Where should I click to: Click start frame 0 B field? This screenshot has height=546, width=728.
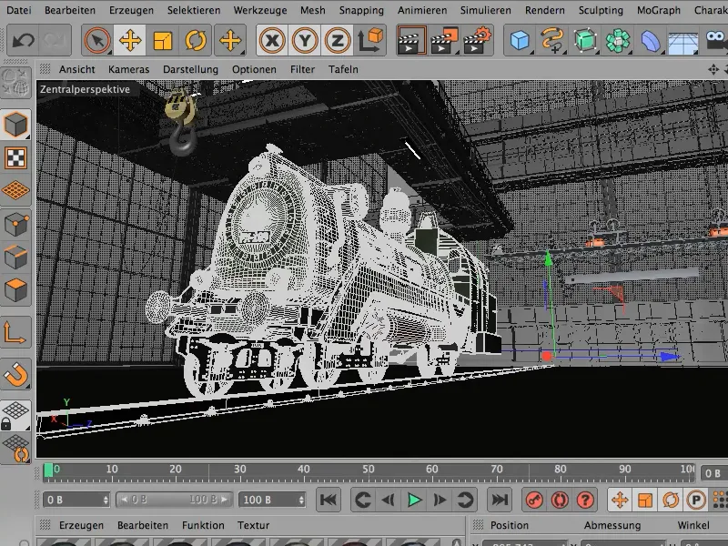76,500
